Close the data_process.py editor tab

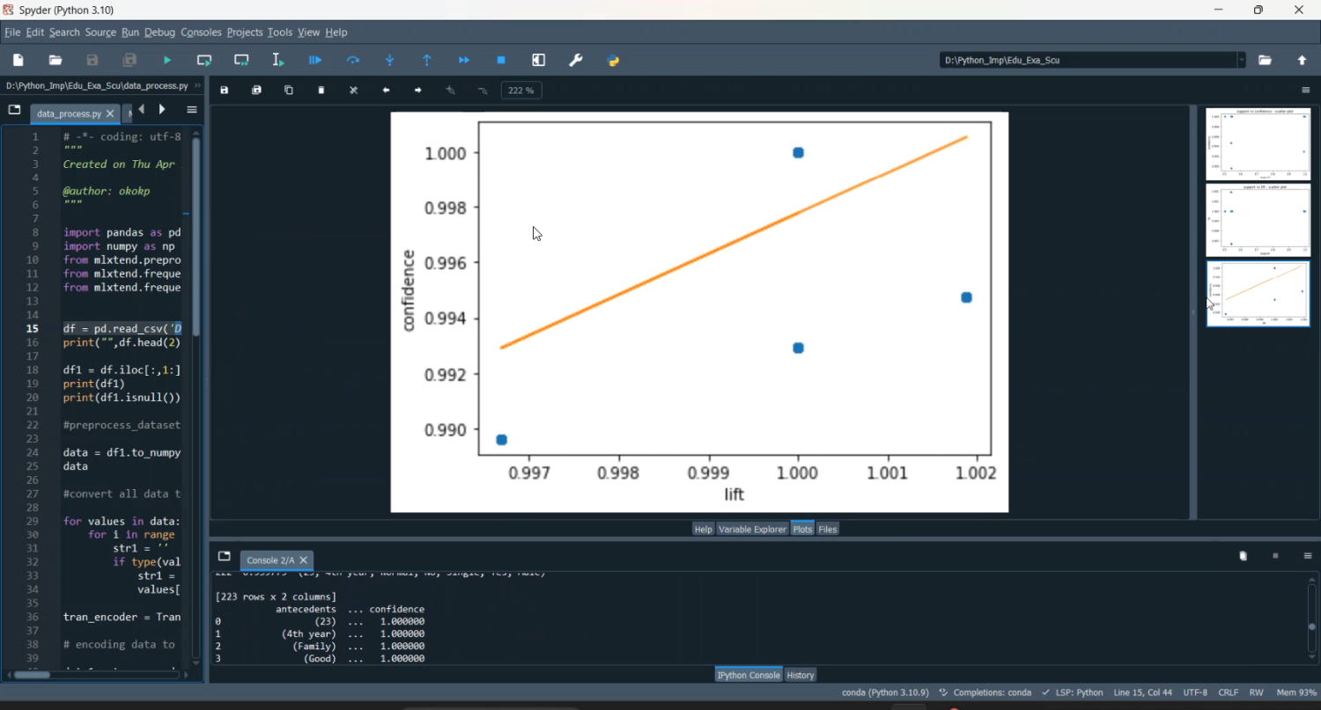tap(110, 113)
